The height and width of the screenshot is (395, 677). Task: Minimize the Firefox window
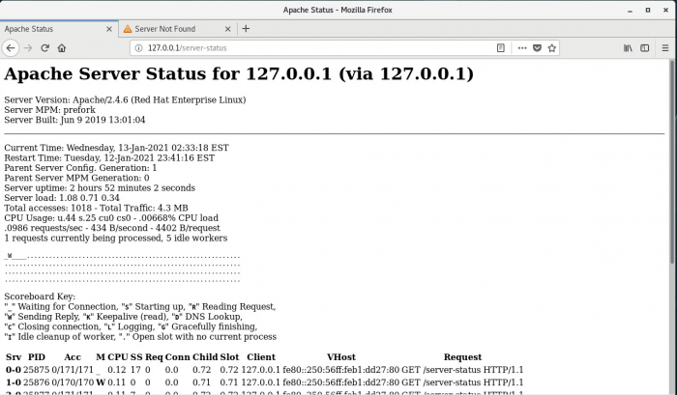tap(630, 10)
